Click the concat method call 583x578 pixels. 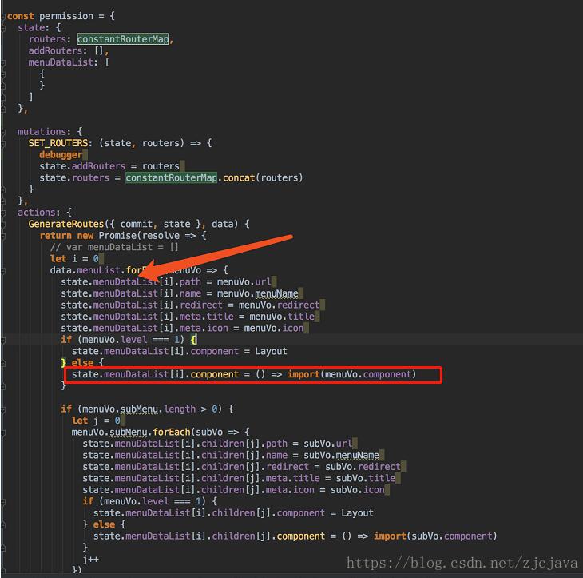click(x=239, y=178)
